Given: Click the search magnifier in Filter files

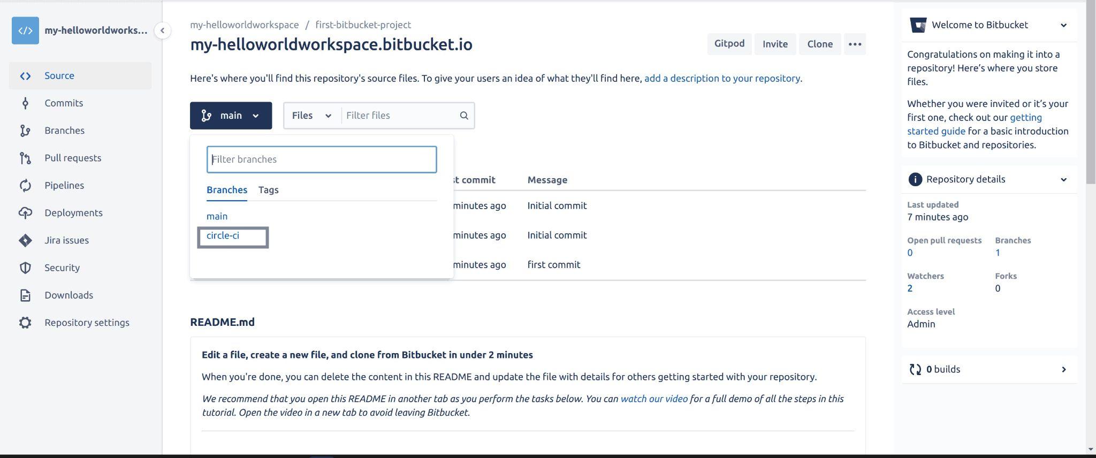Looking at the screenshot, I should [x=464, y=116].
